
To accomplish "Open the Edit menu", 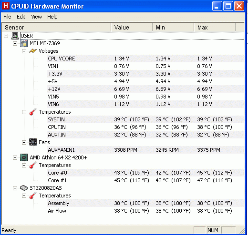I will point(21,17).
